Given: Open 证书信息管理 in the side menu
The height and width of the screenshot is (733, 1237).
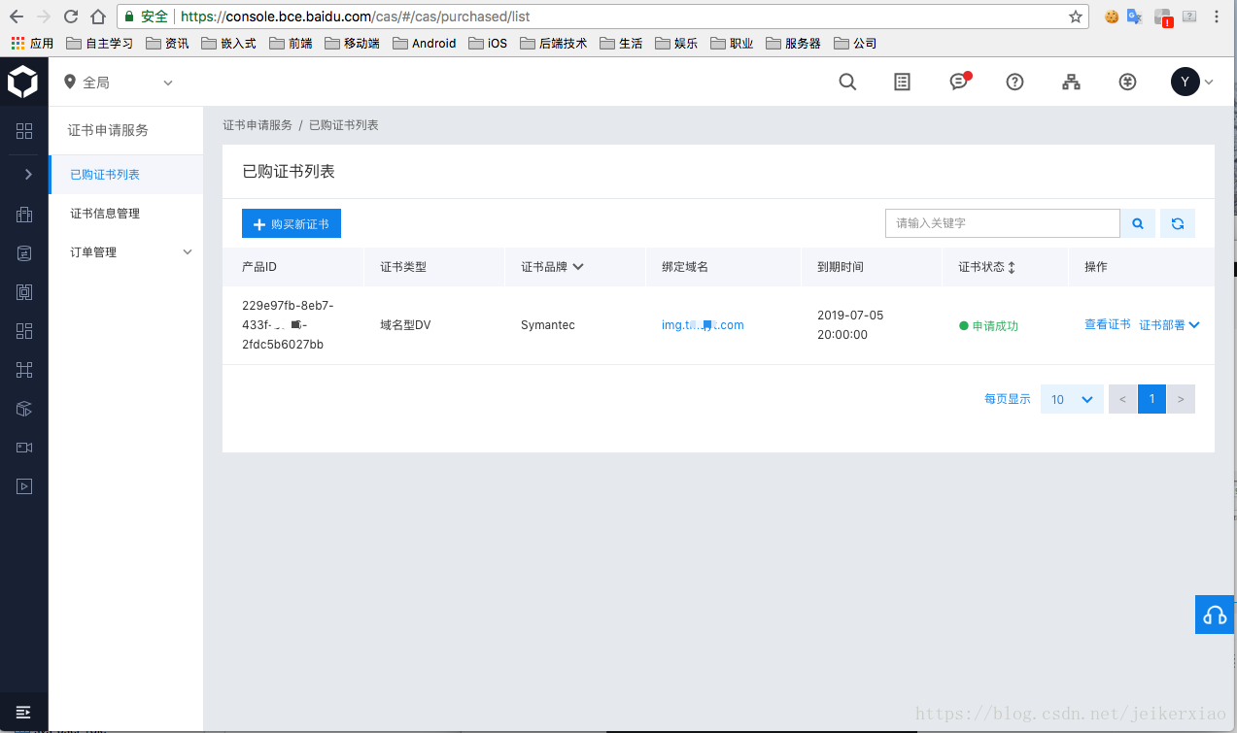Looking at the screenshot, I should pyautogui.click(x=105, y=214).
